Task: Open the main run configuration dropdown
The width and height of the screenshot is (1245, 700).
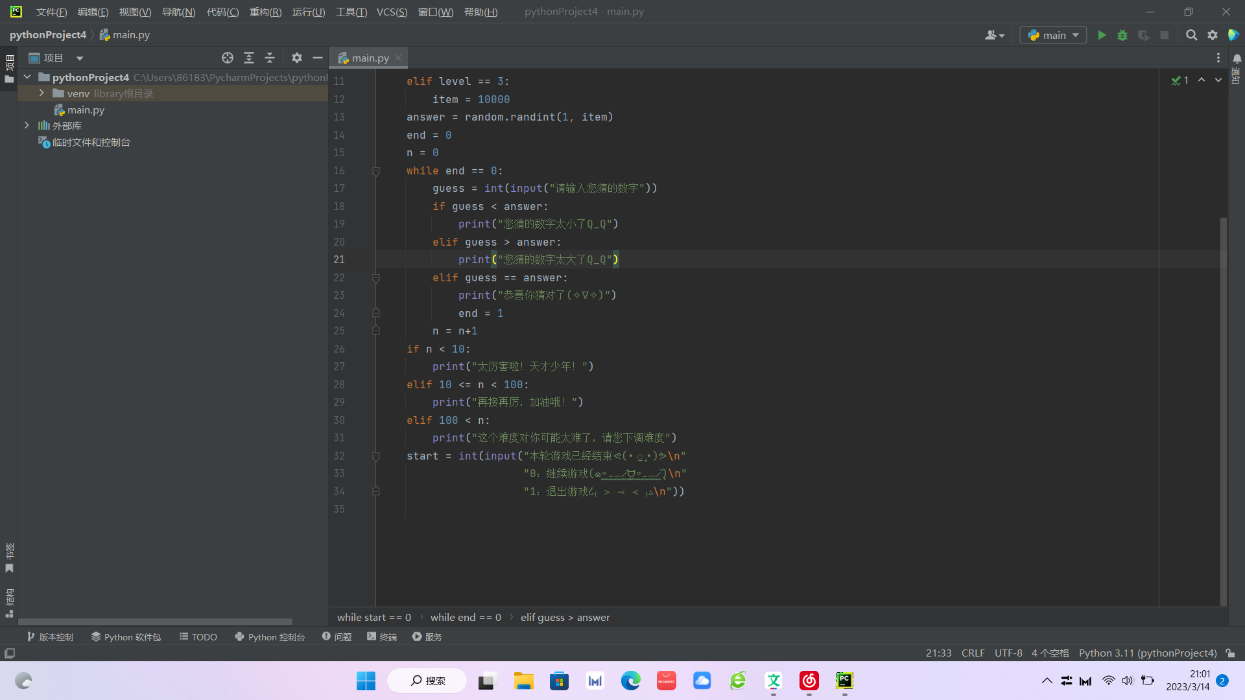Action: pyautogui.click(x=1054, y=35)
